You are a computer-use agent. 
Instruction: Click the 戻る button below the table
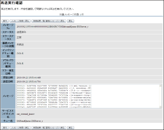pos(71,128)
